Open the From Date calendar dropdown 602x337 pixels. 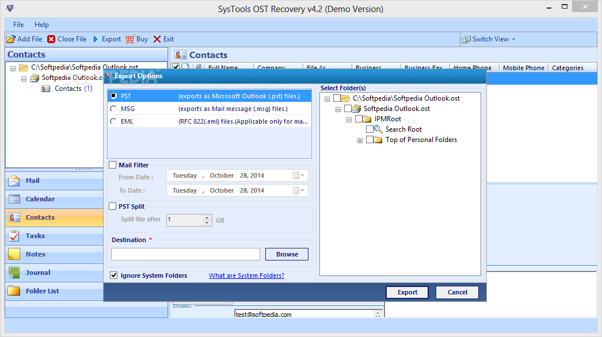tap(299, 175)
